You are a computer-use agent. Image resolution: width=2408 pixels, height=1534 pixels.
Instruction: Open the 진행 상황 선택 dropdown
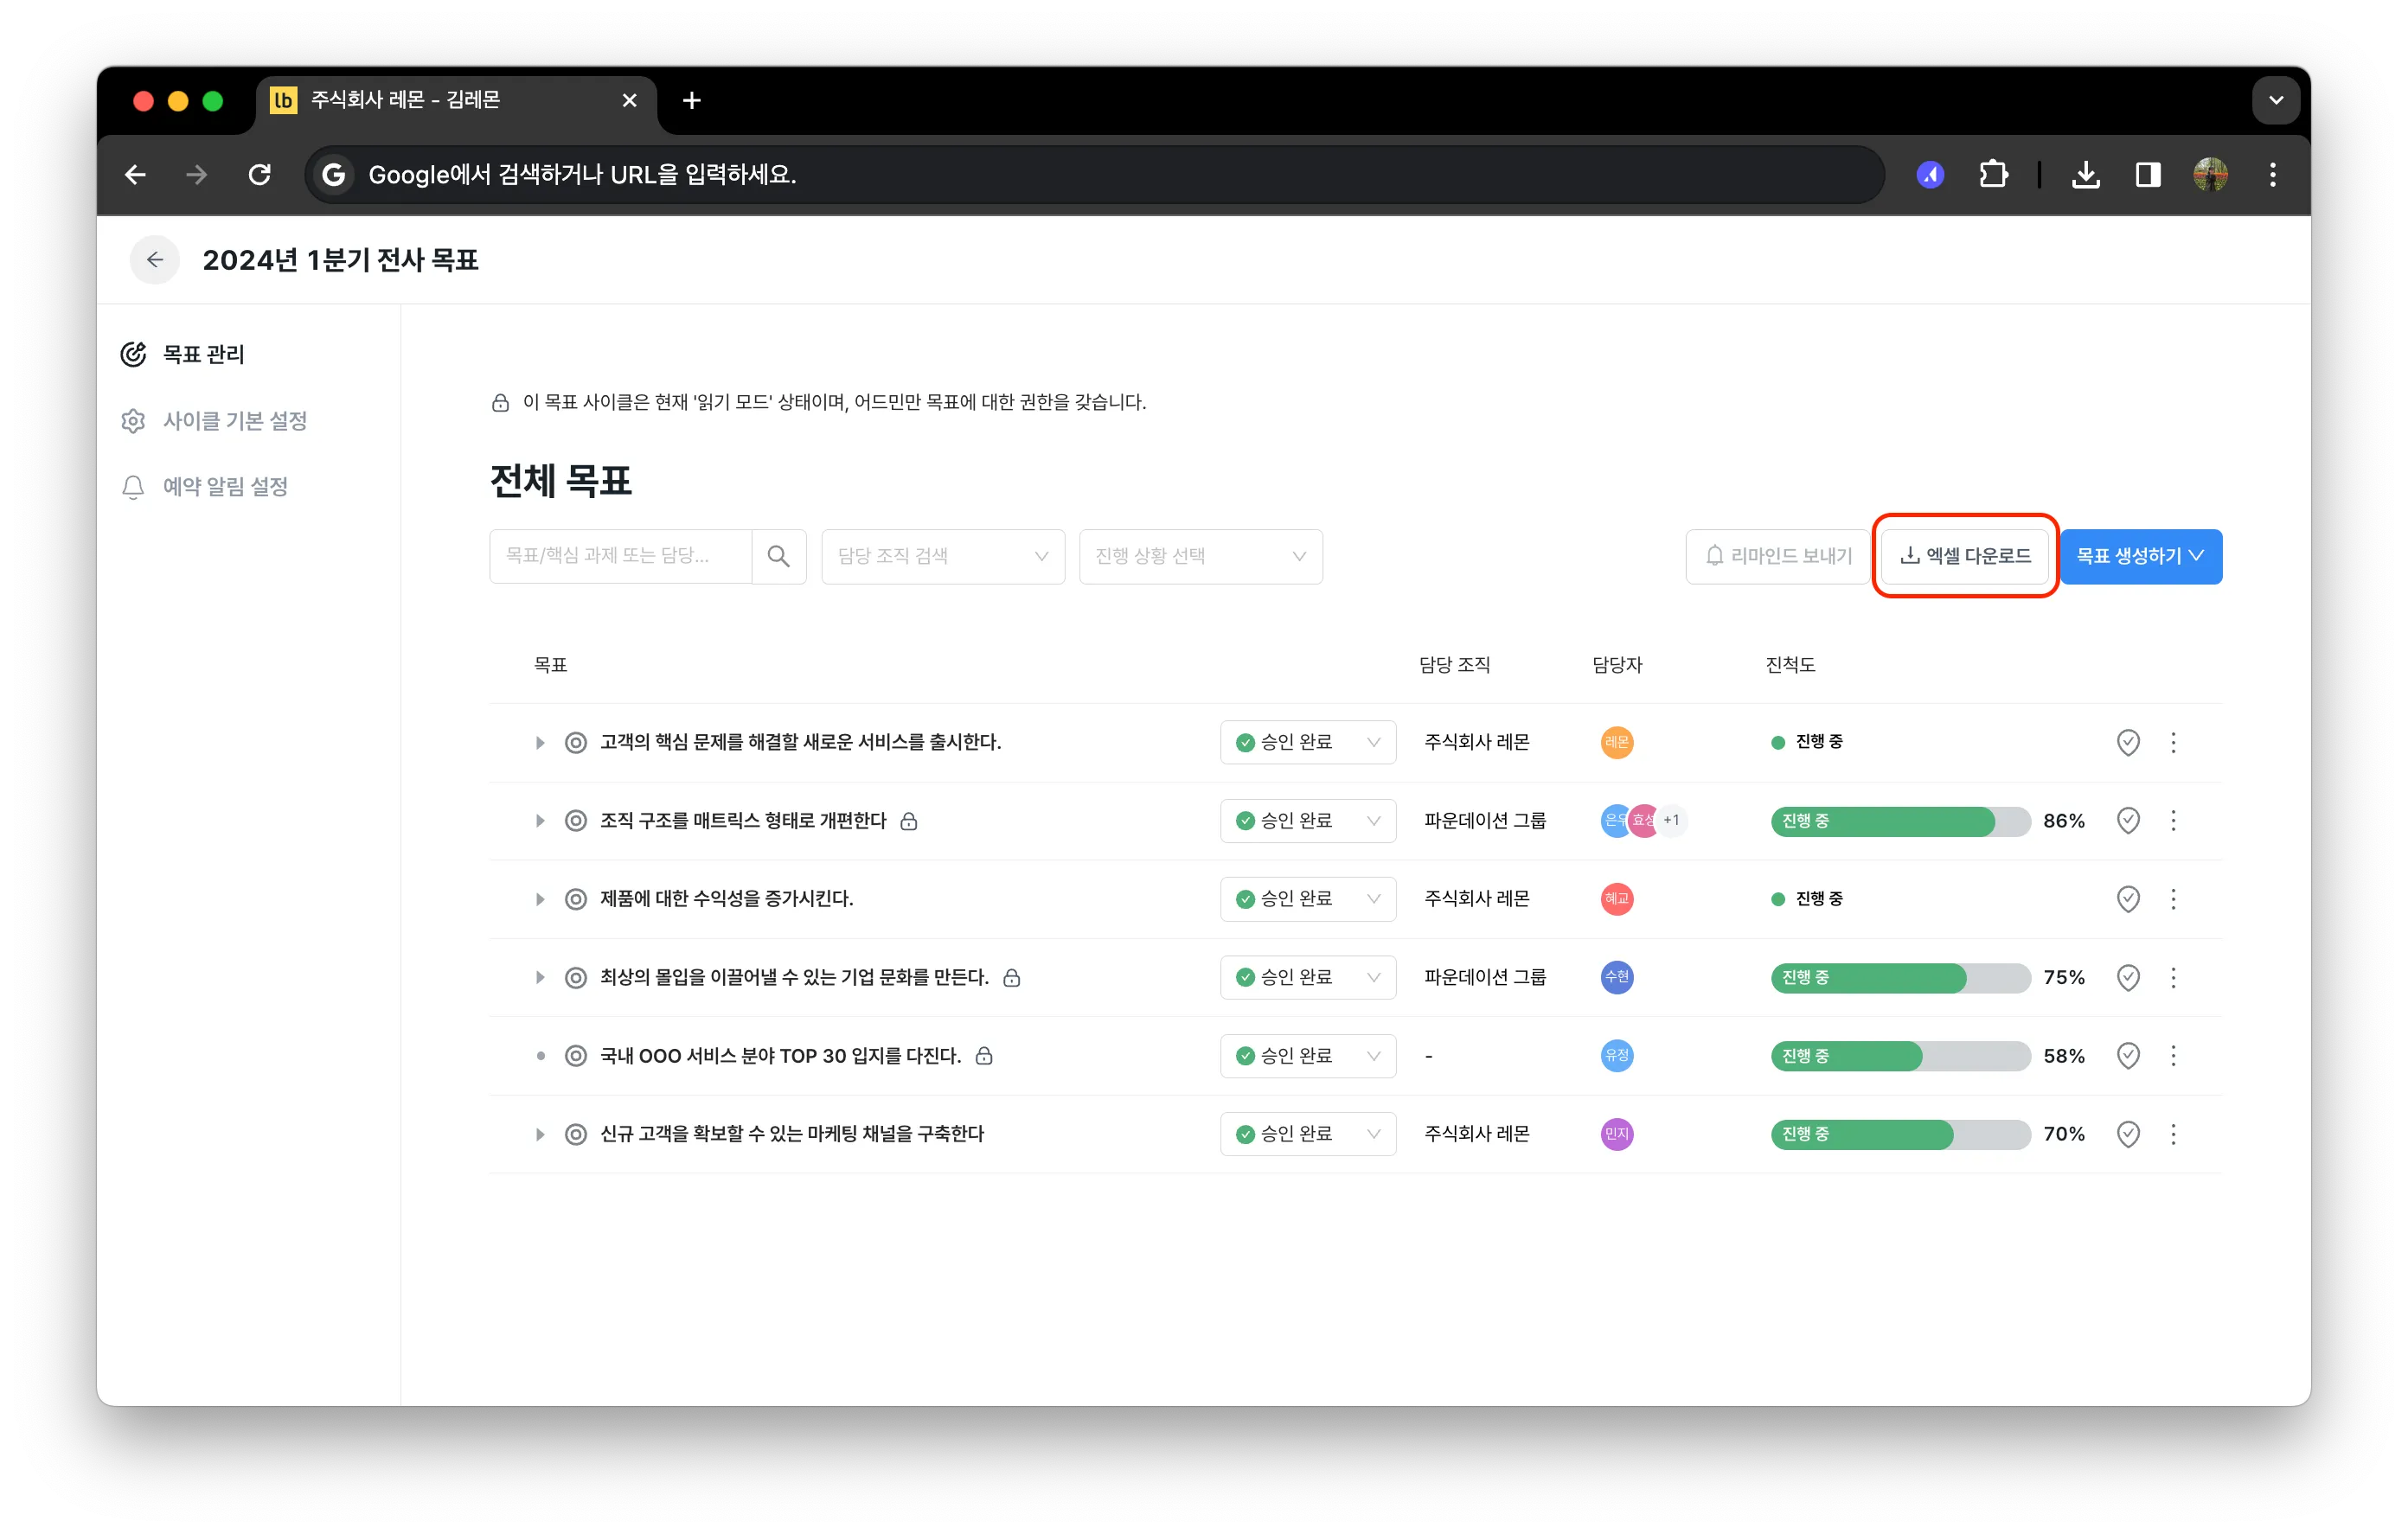click(1200, 556)
